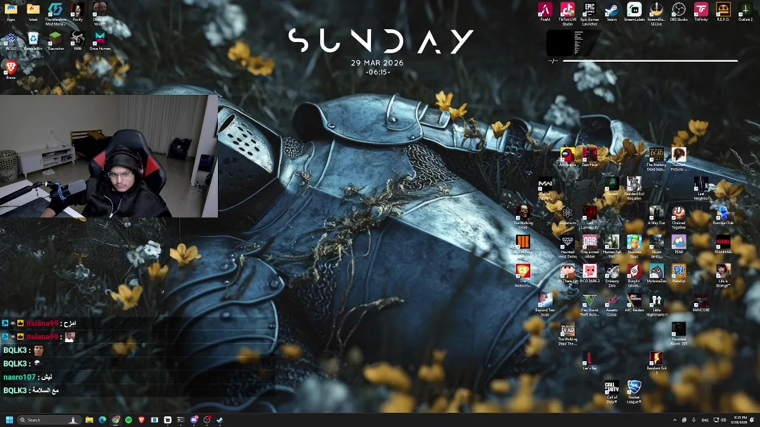Click nasro107 username in chat overlay
Screen dimensions: 760x427
(x=20, y=377)
